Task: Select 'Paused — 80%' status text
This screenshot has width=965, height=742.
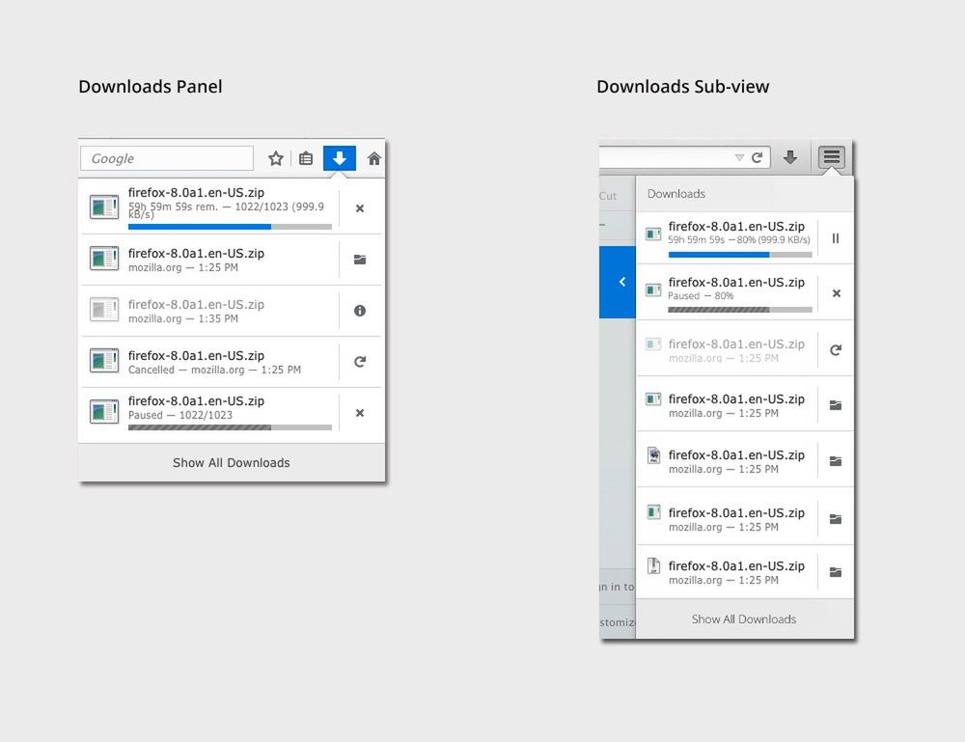Action: click(701, 296)
